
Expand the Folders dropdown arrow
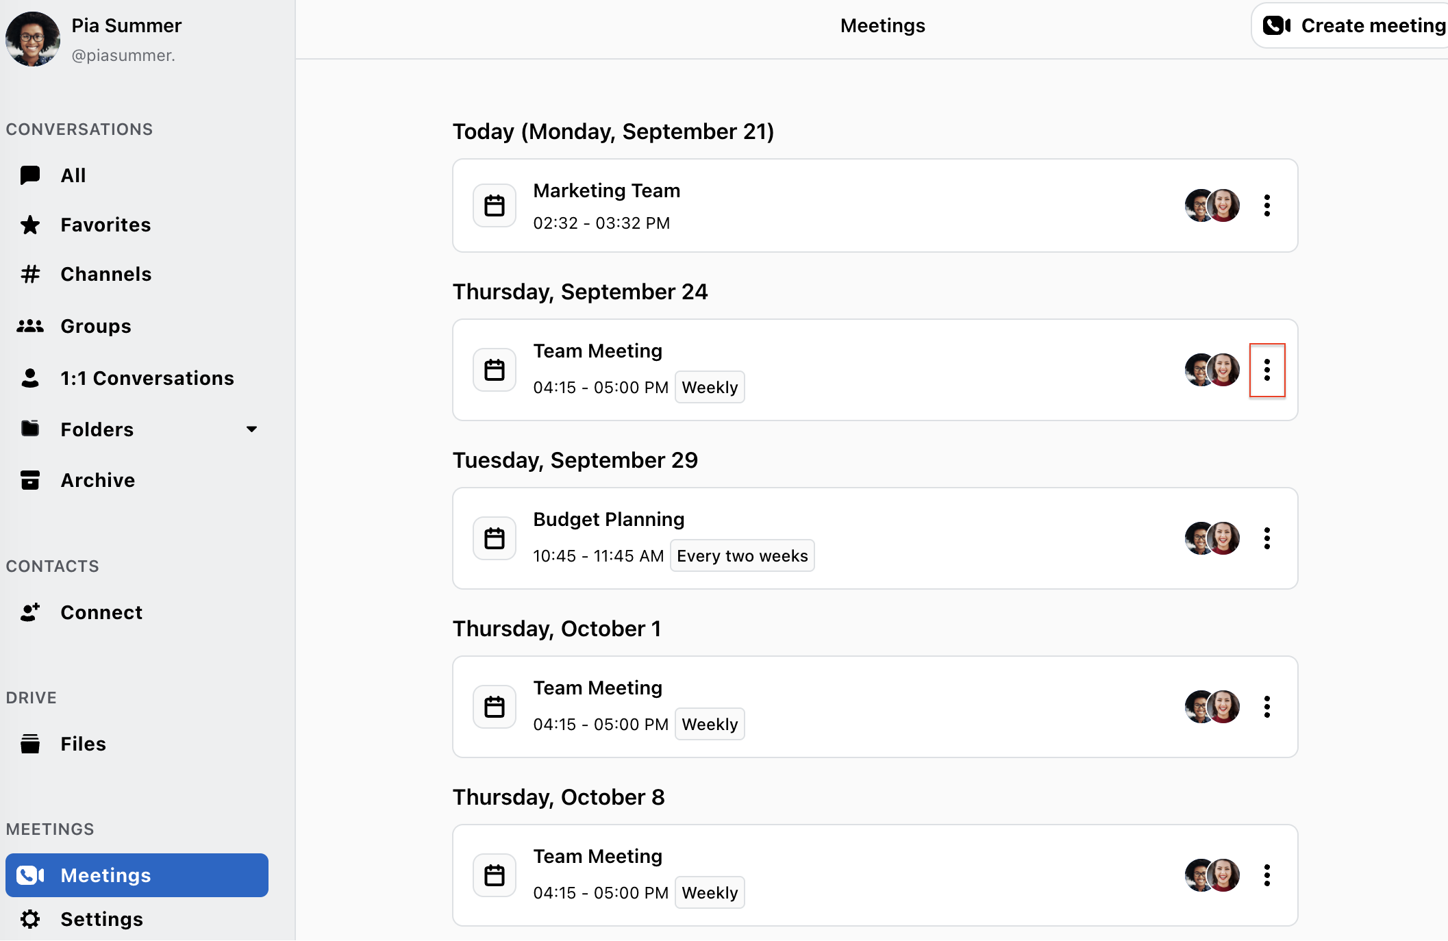pos(251,429)
